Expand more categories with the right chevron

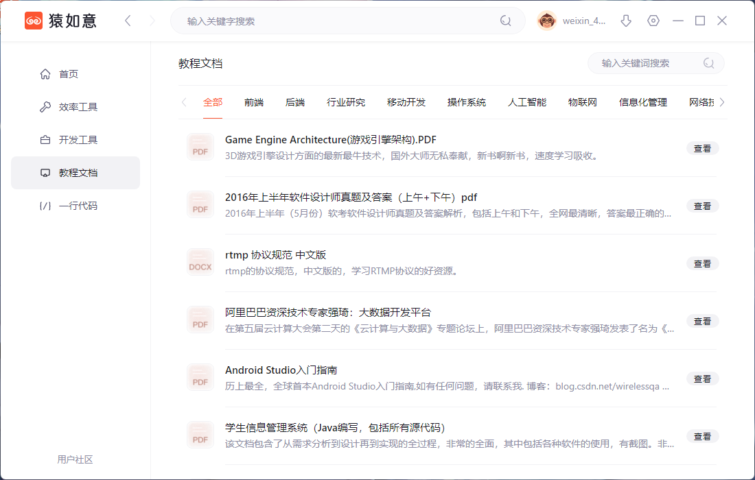click(x=721, y=101)
